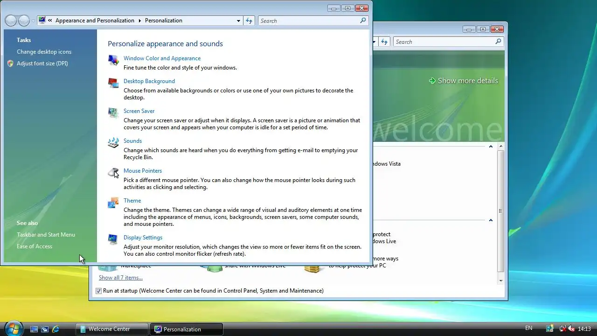This screenshot has width=597, height=336.
Task: Open the Theme link
Action: point(132,201)
